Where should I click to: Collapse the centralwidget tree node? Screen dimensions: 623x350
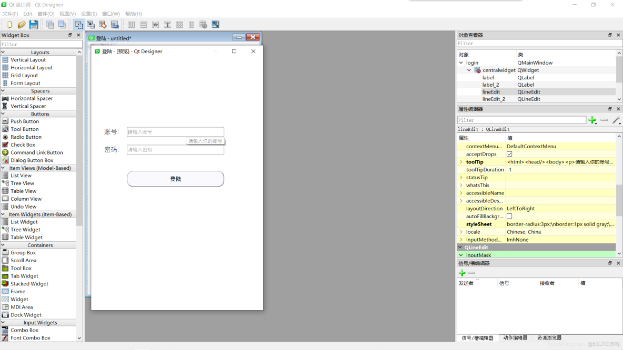point(468,70)
